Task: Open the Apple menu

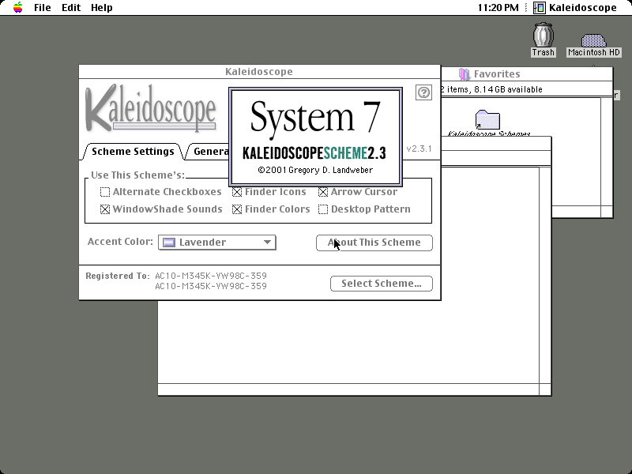Action: [17, 7]
